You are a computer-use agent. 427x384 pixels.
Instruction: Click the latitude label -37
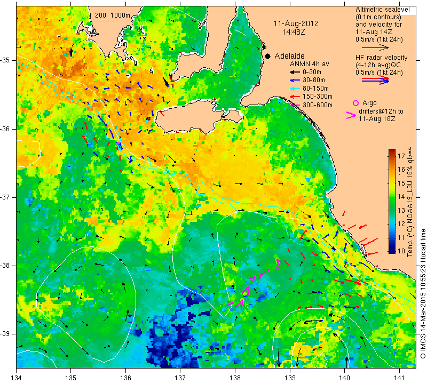click(5, 197)
